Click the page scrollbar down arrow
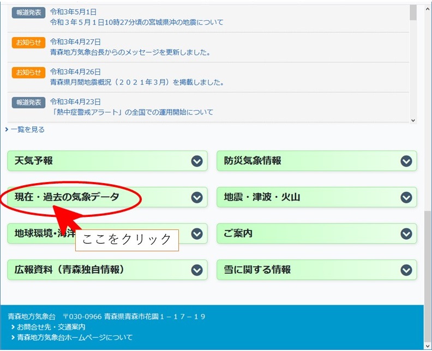432x351 pixels. (x=428, y=346)
